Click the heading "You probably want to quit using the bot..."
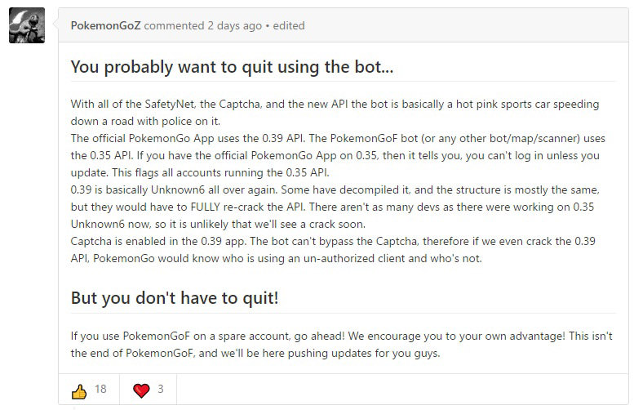The width and height of the screenshot is (634, 410). point(232,67)
